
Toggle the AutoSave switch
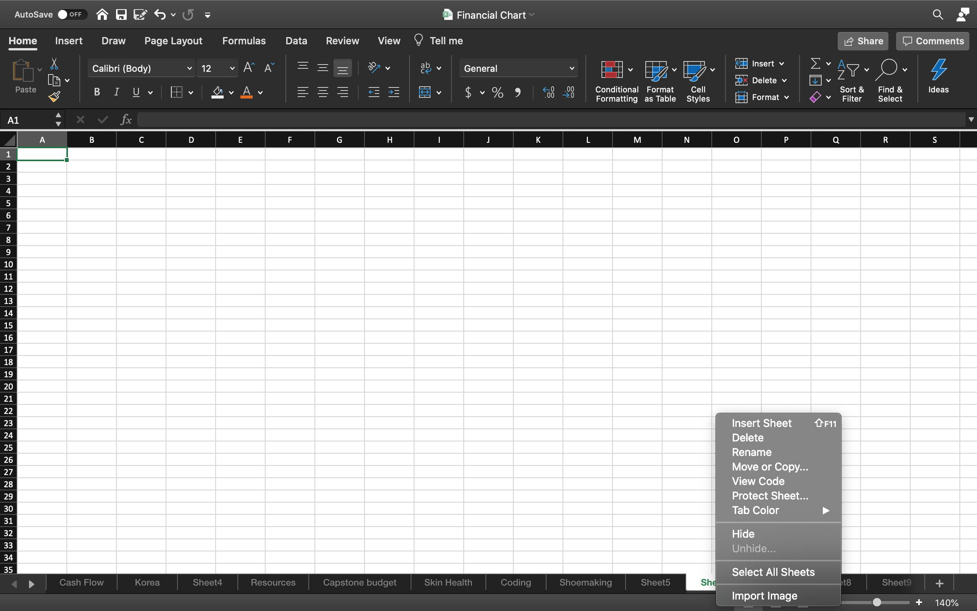(72, 15)
